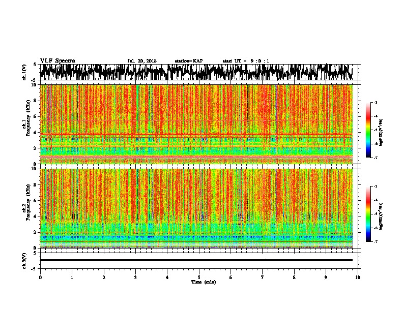Click the ch.1 voltage waveform panel
The height and width of the screenshot is (311, 403).
198,72
